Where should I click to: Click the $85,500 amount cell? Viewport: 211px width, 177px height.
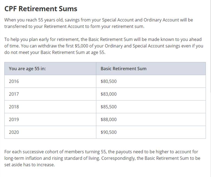(x=108, y=107)
